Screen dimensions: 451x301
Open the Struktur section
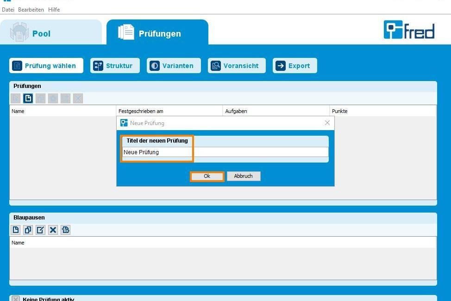pos(115,66)
